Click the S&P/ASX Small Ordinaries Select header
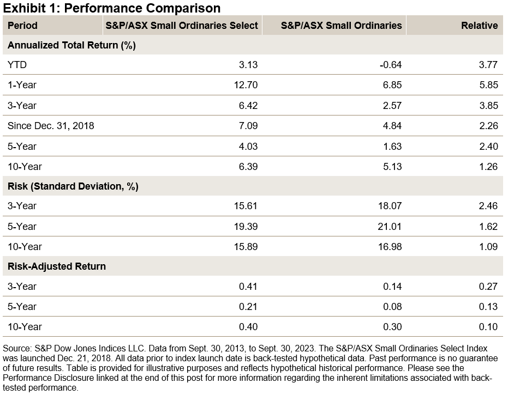The image size is (508, 395). click(181, 26)
